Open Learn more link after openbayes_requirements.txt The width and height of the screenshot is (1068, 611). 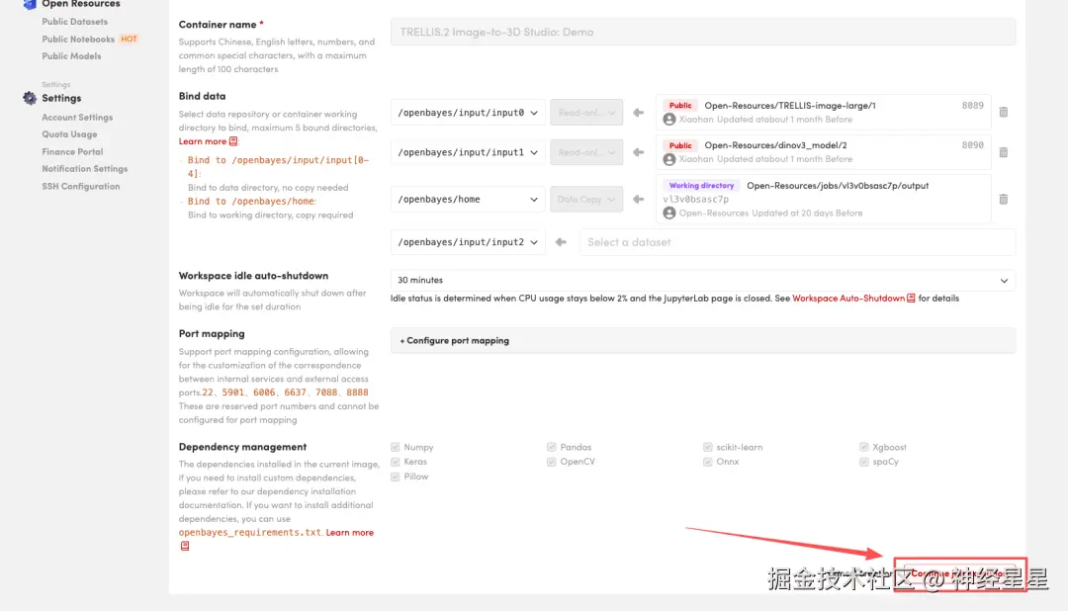coord(349,532)
